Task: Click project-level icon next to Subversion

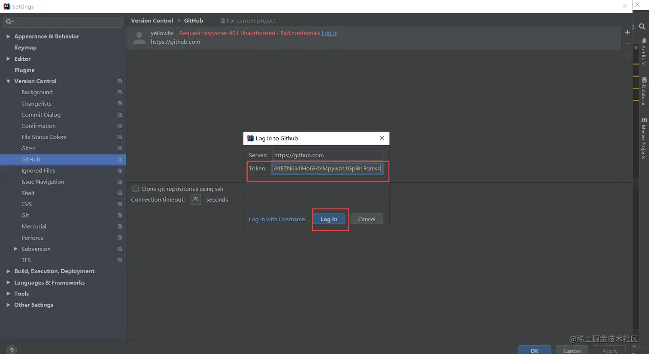Action: (x=120, y=249)
